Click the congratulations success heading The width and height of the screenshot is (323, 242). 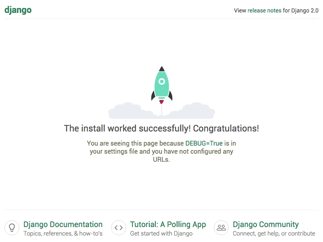tap(161, 128)
